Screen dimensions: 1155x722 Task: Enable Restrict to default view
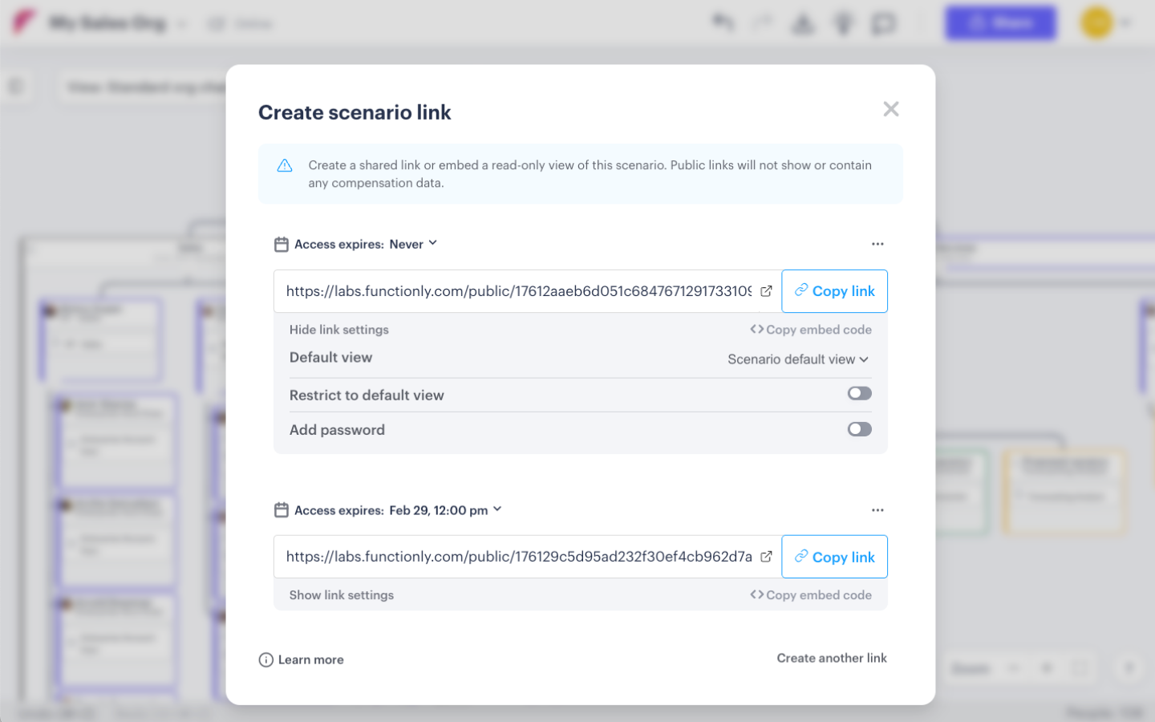tap(859, 393)
